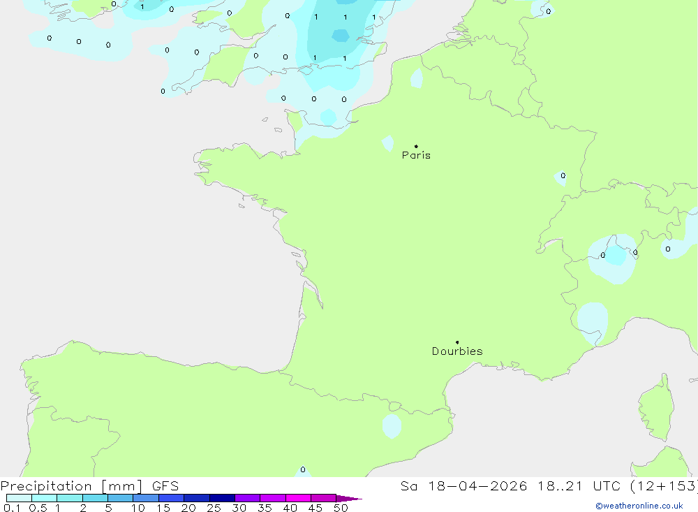Click the forecast date Sa 18-04-2026 text

(x=463, y=485)
